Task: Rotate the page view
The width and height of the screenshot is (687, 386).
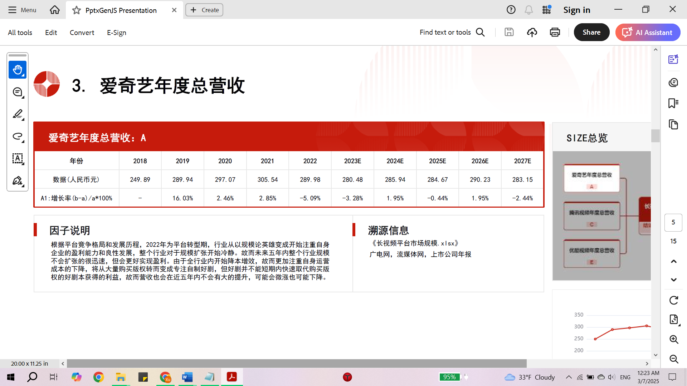Action: [674, 300]
